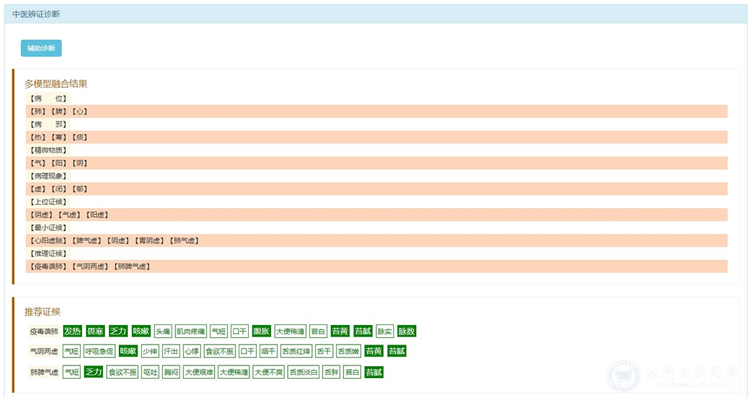The height and width of the screenshot is (403, 753).
Task: Select 大便稀溏 in the 疫毒袭肺 row
Action: pyautogui.click(x=290, y=331)
